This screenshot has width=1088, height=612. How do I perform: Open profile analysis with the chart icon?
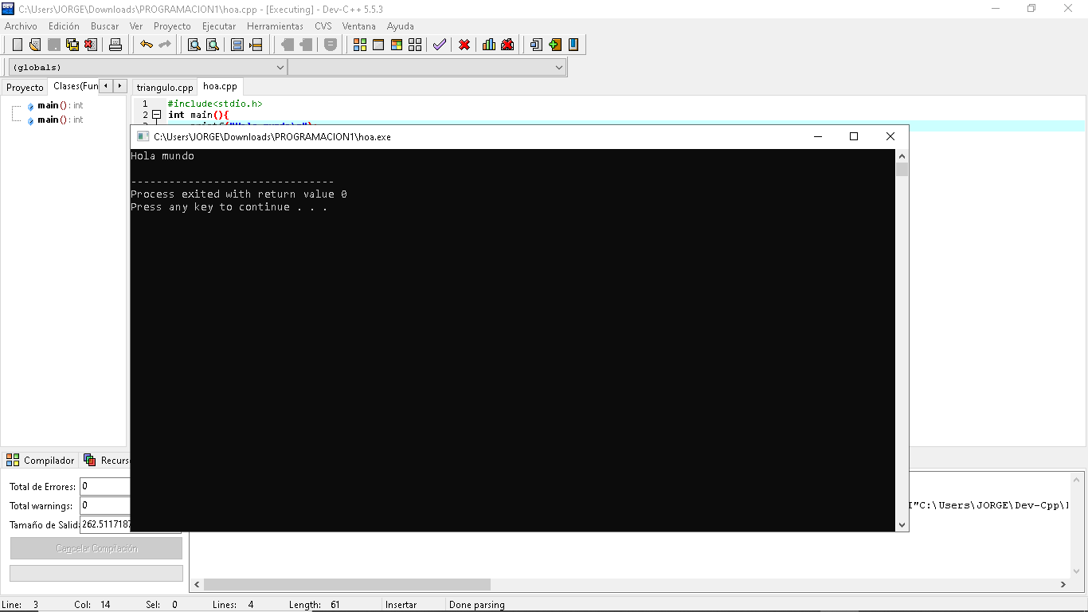coord(488,45)
